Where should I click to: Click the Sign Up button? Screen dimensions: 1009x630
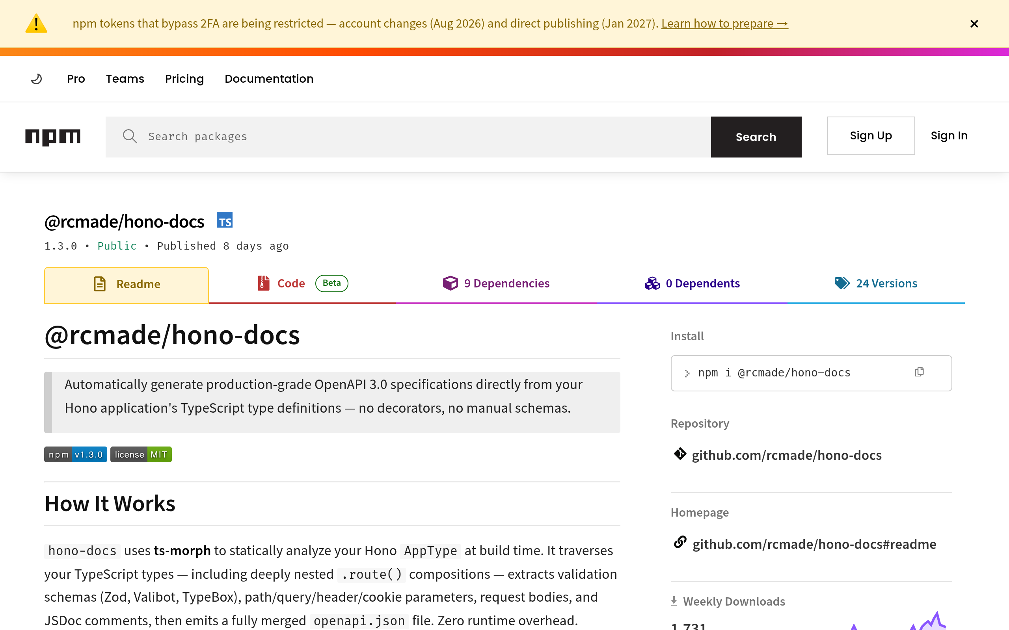pyautogui.click(x=871, y=136)
